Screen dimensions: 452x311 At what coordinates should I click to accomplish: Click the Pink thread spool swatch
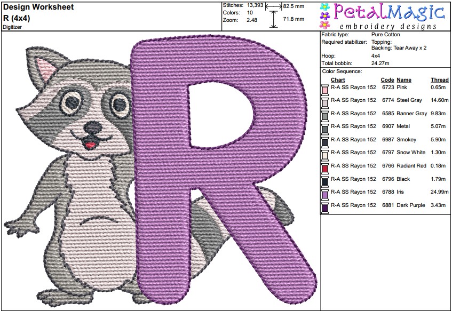tap(325, 90)
